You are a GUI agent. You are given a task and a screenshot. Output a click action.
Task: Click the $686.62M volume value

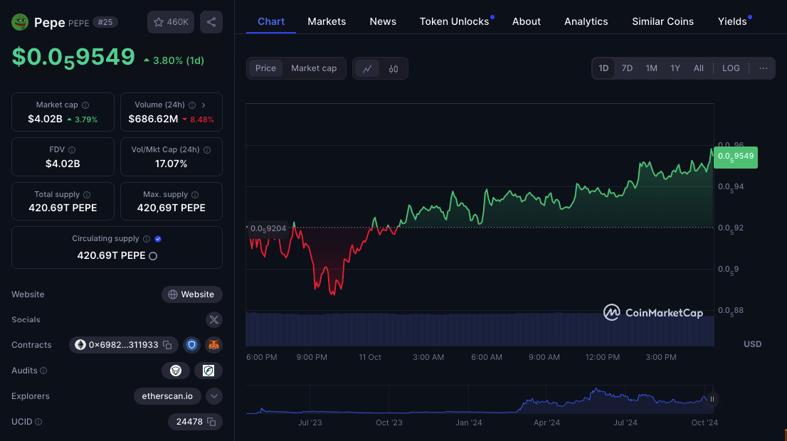[x=153, y=119]
